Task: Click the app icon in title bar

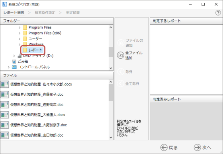Action: (4, 4)
